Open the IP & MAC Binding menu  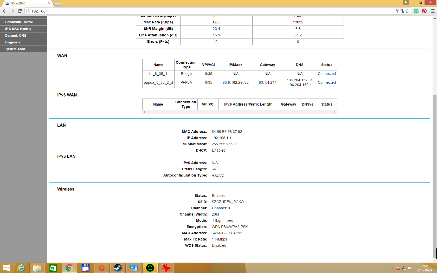coord(18,29)
